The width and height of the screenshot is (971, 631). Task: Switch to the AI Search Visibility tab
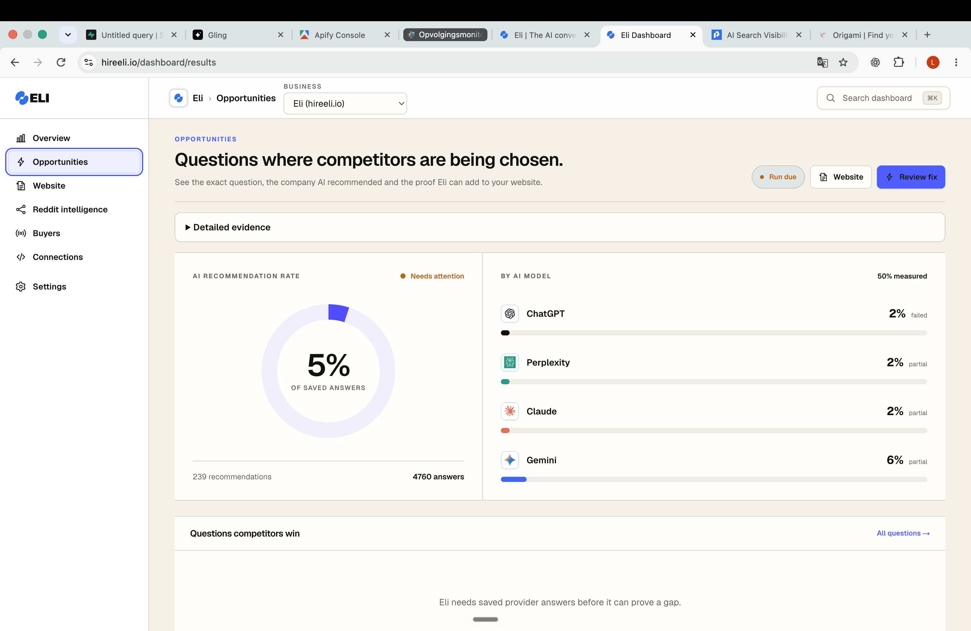click(x=757, y=35)
